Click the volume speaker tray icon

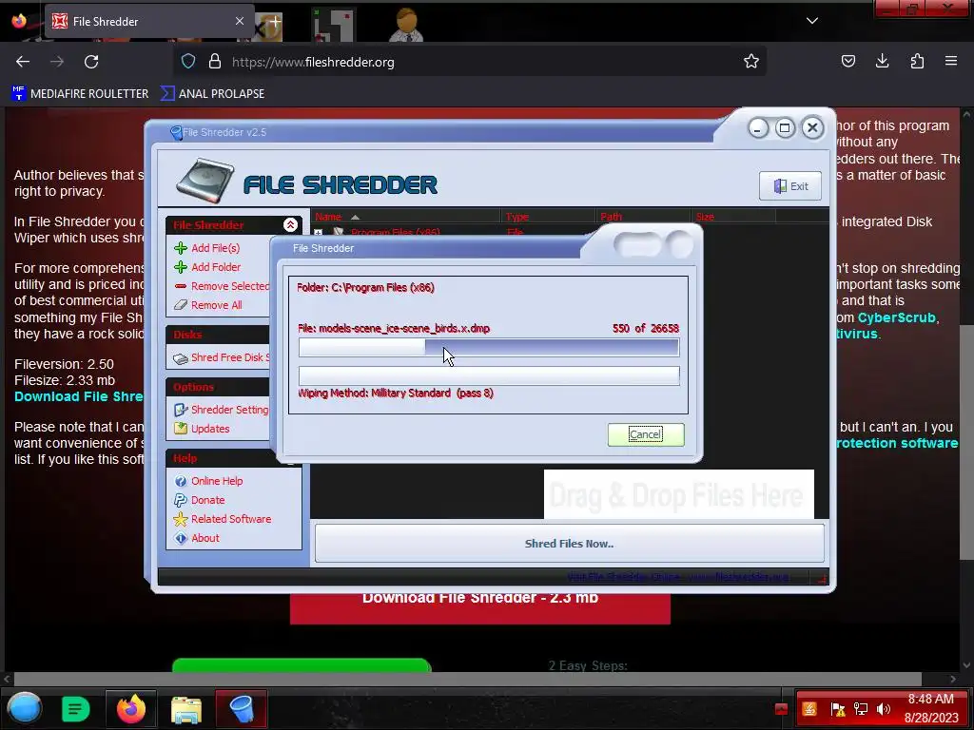[884, 709]
